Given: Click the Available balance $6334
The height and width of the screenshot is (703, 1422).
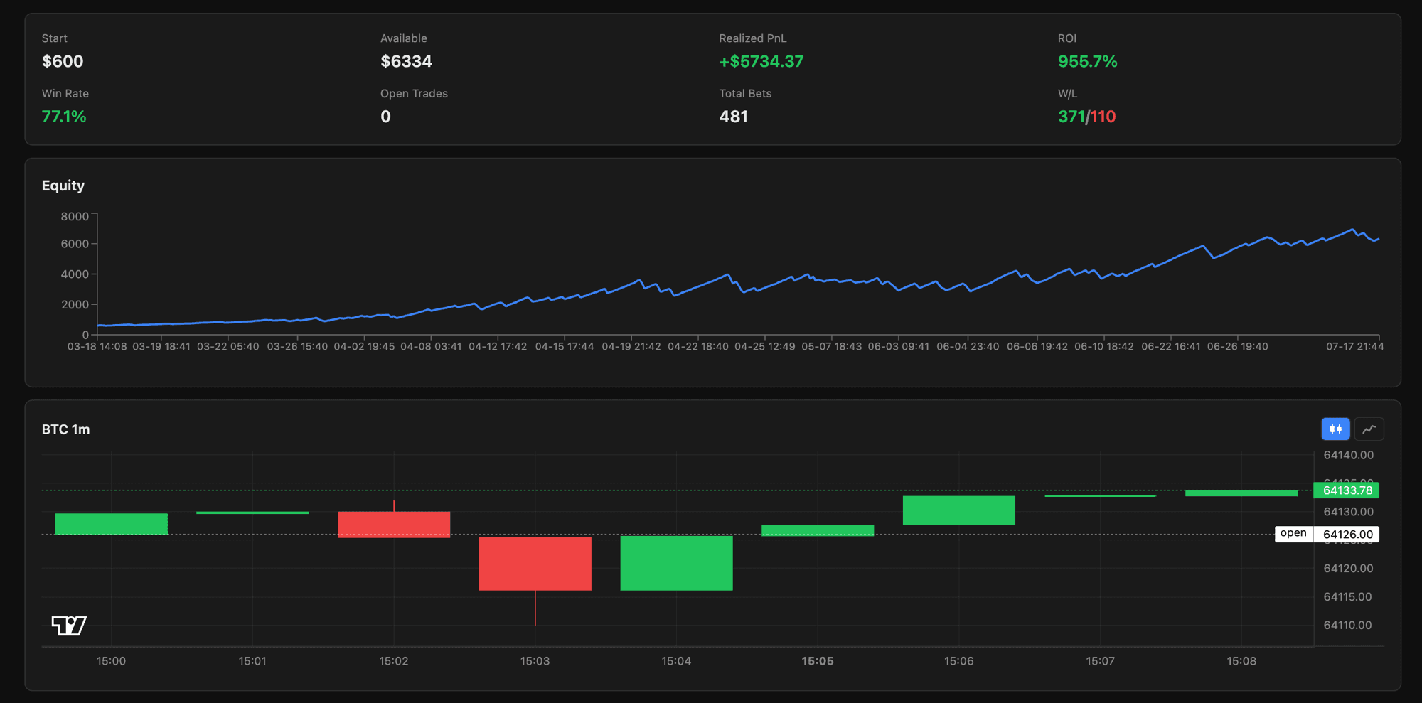Looking at the screenshot, I should point(406,61).
